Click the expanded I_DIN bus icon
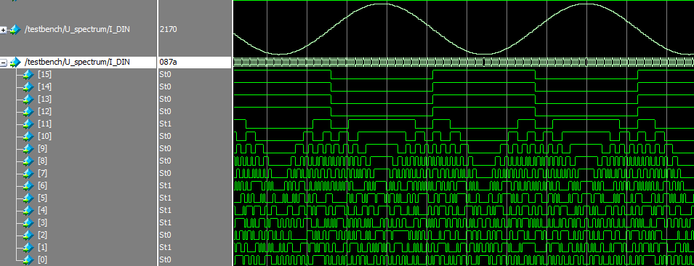This screenshot has height=266, width=694. pos(15,63)
